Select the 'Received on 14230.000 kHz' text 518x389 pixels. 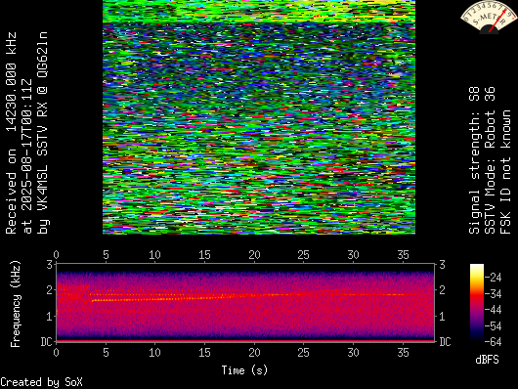click(x=11, y=133)
